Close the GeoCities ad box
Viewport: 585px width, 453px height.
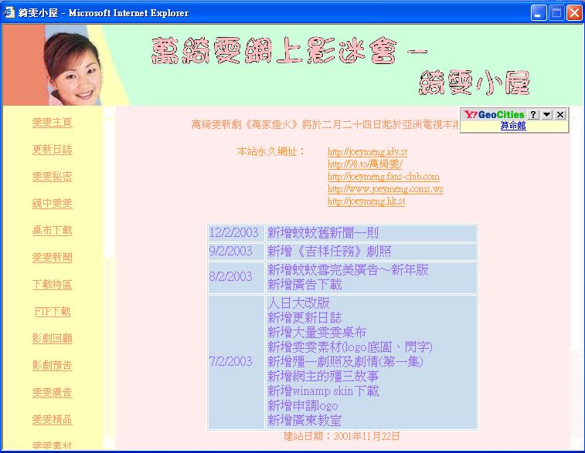(560, 115)
